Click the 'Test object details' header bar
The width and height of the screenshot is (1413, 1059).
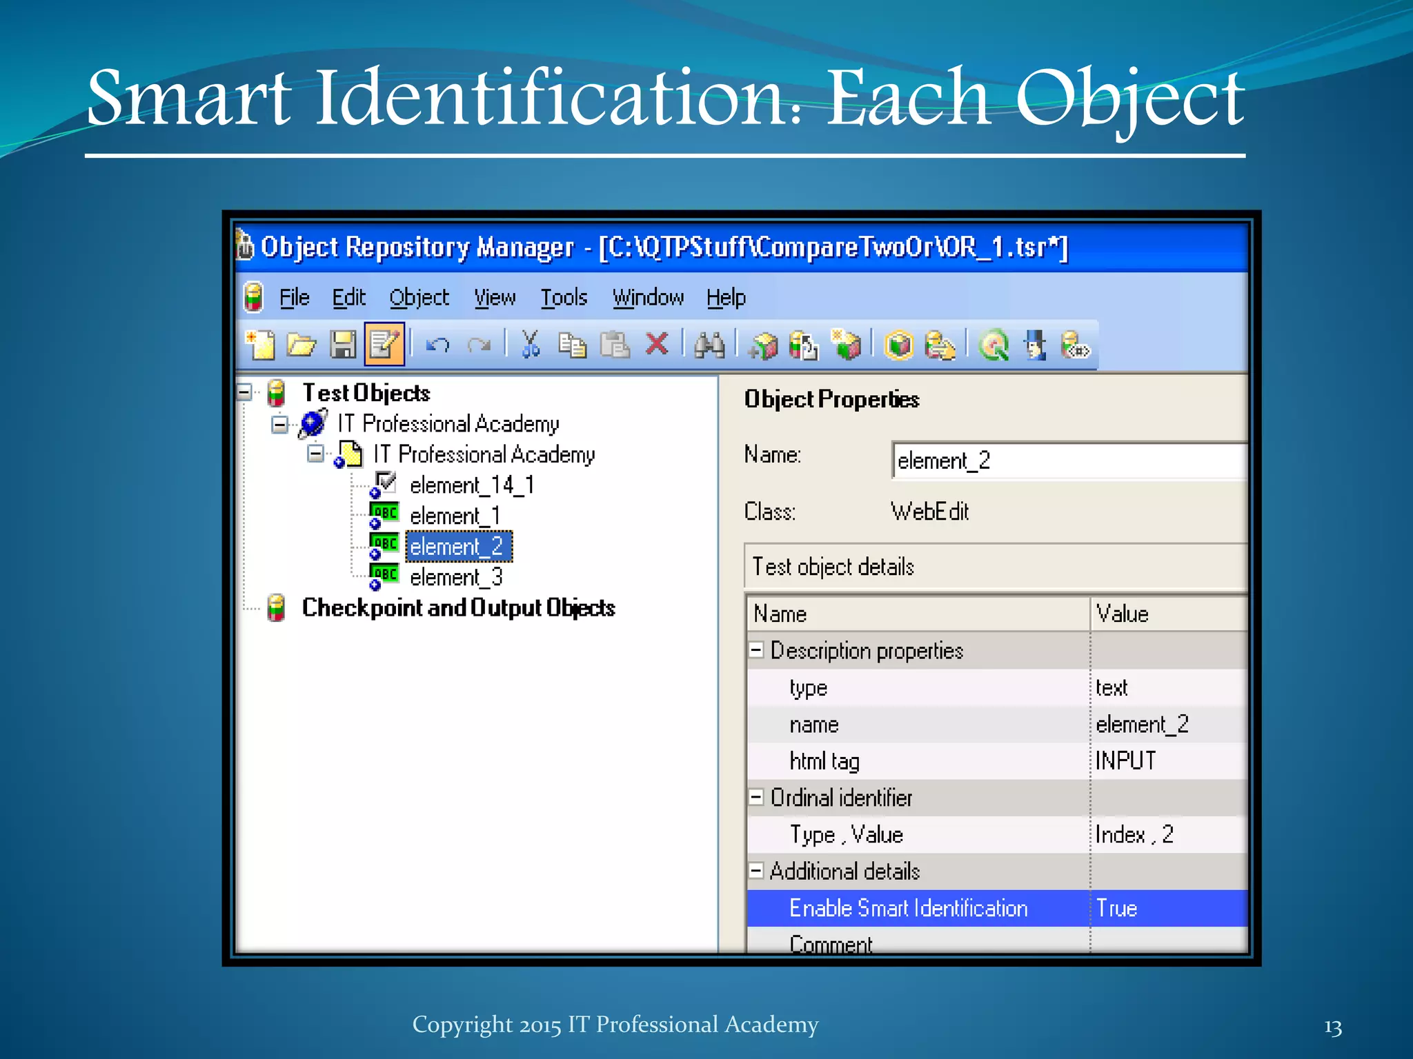(996, 567)
